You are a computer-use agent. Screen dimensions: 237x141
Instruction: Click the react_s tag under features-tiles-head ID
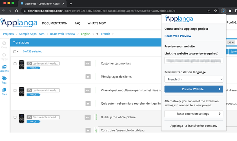(x=34, y=122)
